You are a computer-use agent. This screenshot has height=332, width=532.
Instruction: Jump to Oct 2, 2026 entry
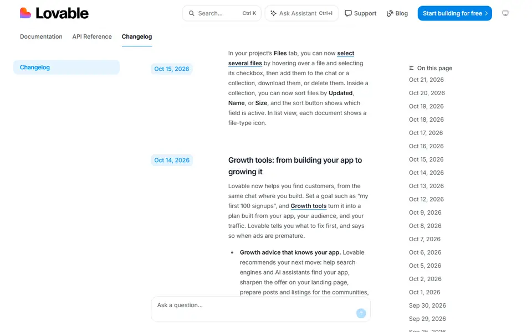click(425, 279)
